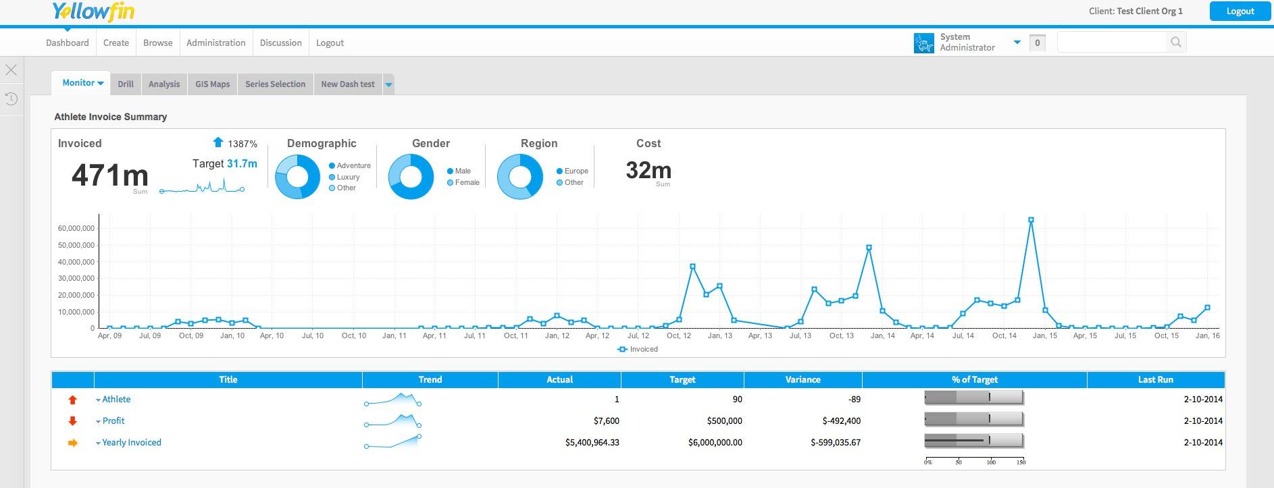Click the Invoiced legend marker below the chart
Image resolution: width=1274 pixels, height=488 pixels.
pos(622,349)
